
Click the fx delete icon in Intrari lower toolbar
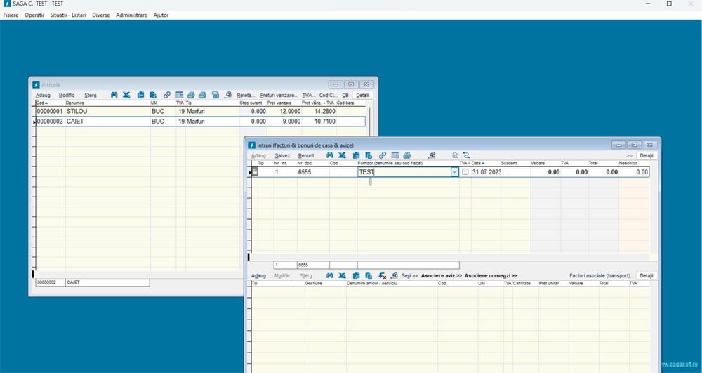click(383, 275)
